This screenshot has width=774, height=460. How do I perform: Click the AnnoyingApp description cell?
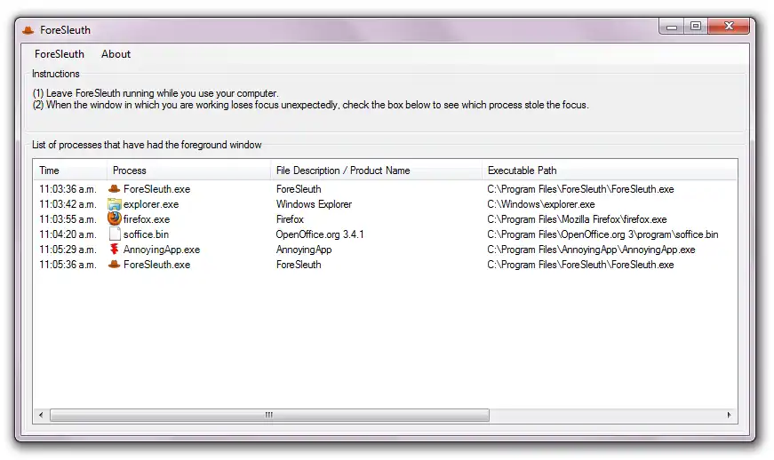click(x=304, y=250)
